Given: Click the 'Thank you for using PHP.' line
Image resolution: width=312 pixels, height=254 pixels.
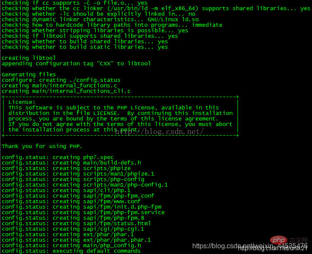Looking at the screenshot, I should (x=42, y=146).
